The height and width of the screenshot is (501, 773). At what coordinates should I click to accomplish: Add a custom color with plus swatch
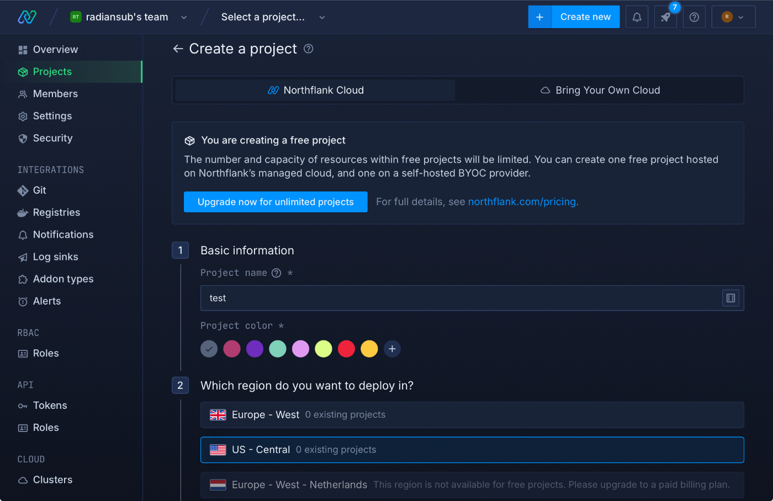392,349
